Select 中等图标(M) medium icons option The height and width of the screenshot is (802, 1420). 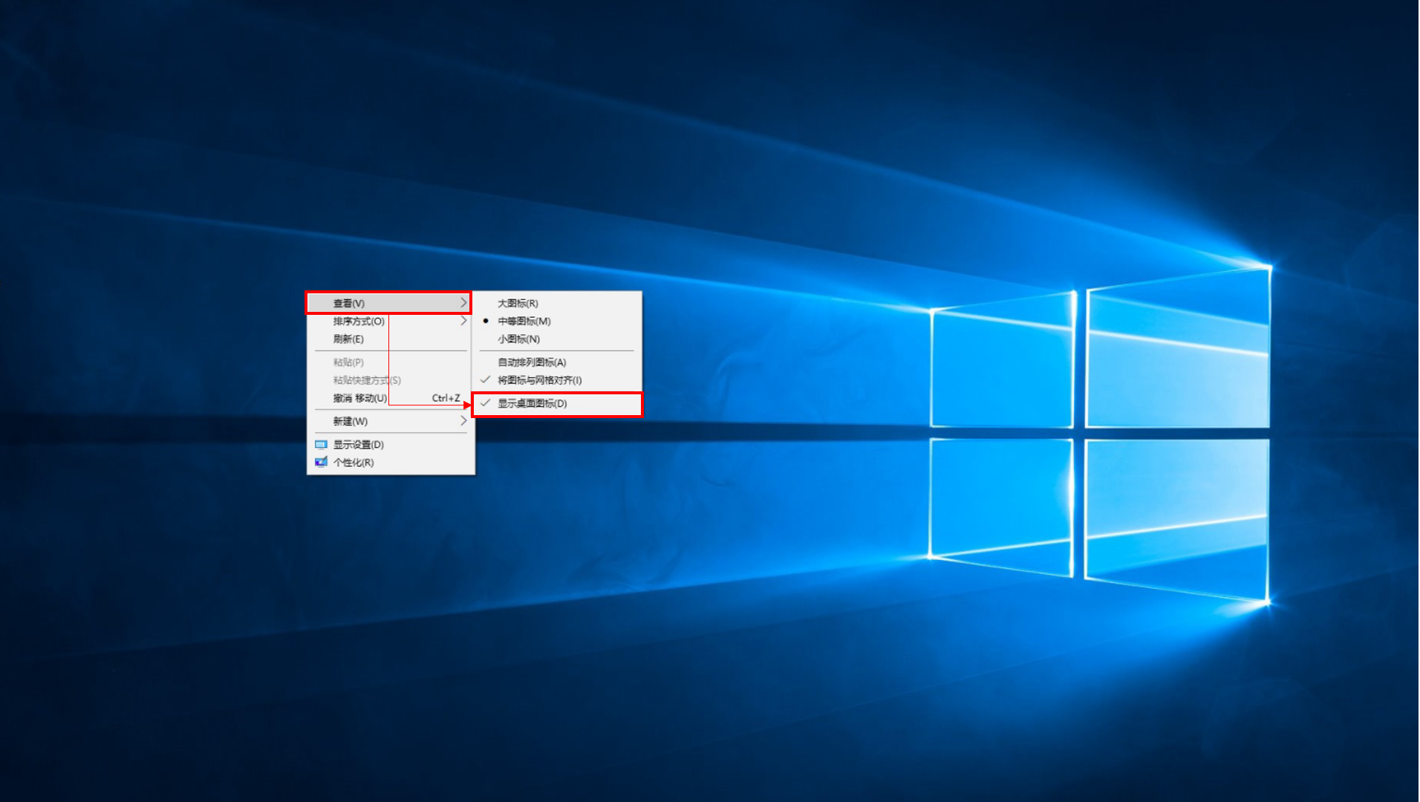(557, 321)
